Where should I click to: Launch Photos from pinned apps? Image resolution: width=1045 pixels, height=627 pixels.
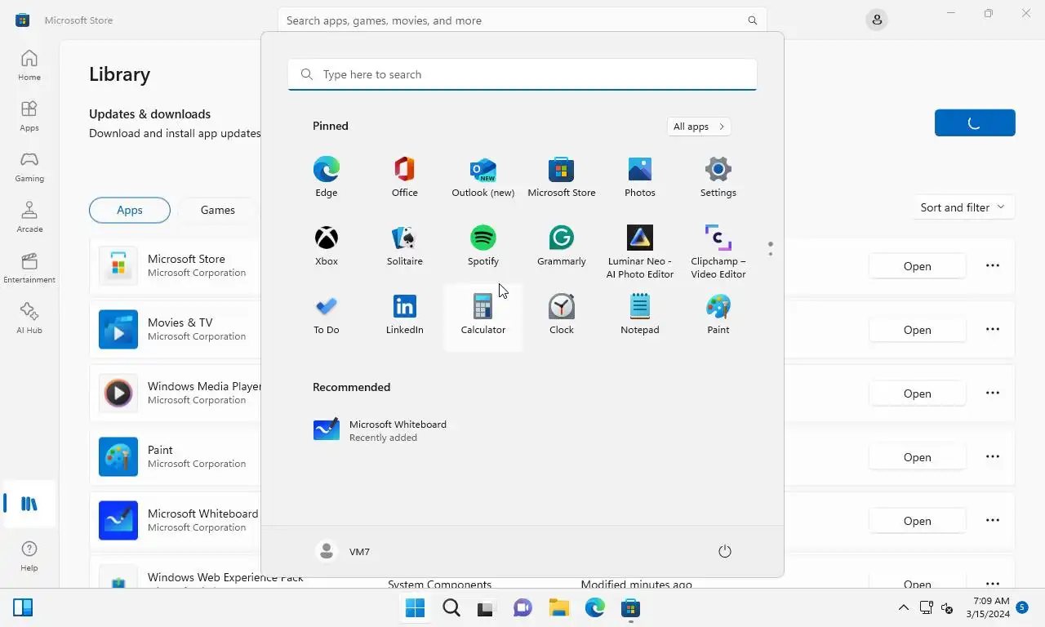tap(640, 177)
